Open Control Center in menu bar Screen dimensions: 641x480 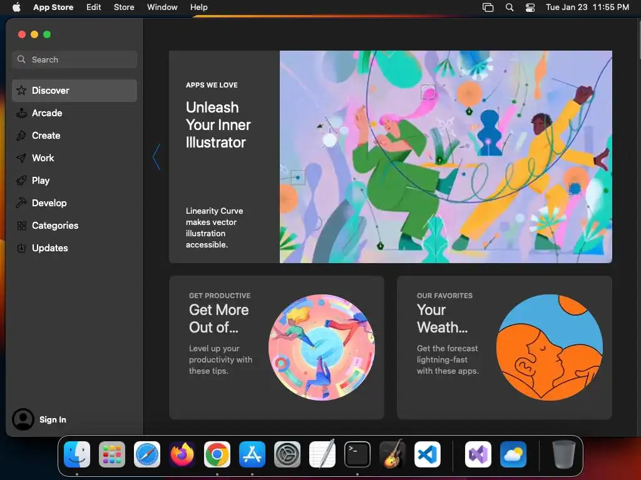click(x=530, y=7)
